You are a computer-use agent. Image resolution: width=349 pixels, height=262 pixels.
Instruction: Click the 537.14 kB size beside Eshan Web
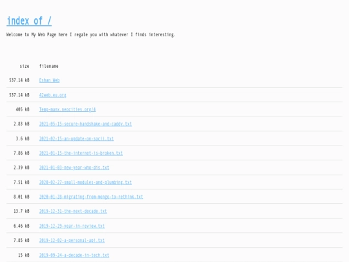click(19, 80)
